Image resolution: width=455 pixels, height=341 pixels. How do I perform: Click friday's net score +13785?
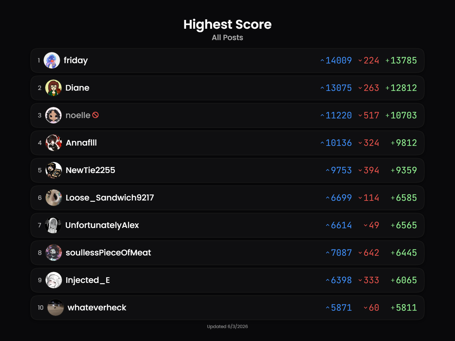coord(401,60)
